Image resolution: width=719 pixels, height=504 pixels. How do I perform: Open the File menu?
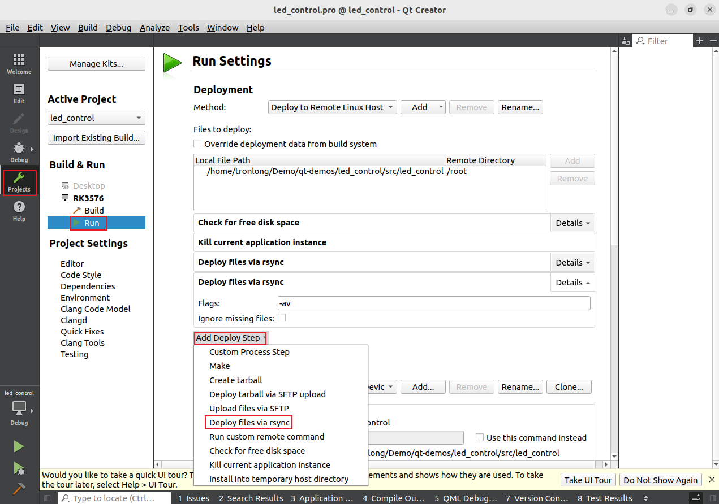click(12, 27)
